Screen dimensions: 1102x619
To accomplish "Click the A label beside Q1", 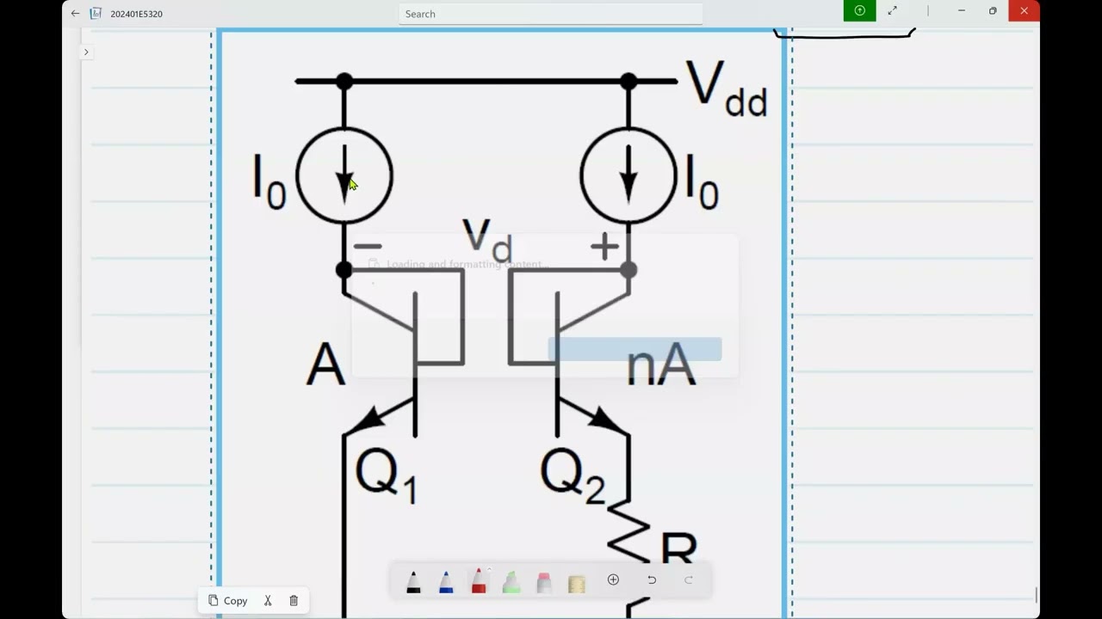I will point(325,365).
